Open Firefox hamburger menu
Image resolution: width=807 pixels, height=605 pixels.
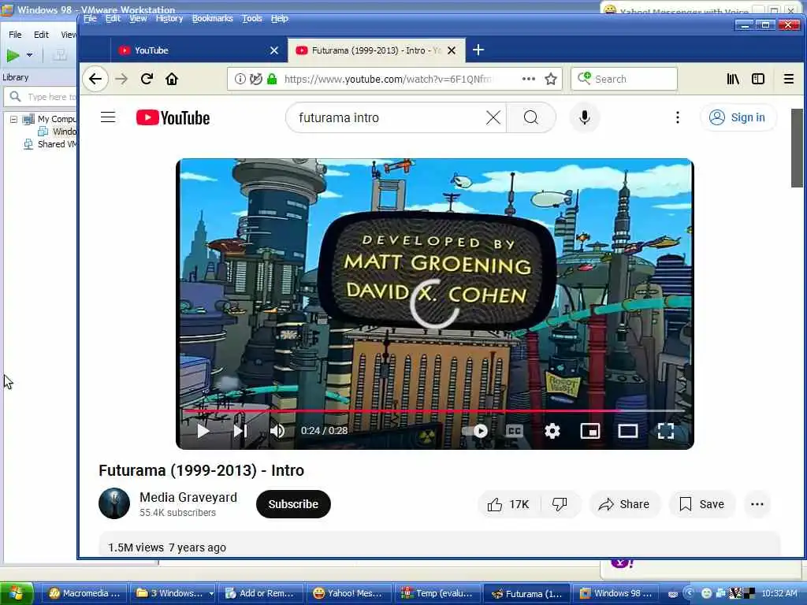pos(788,79)
